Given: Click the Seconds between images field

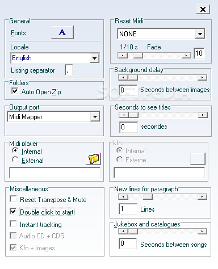Looking at the screenshot, I should tap(128, 90).
